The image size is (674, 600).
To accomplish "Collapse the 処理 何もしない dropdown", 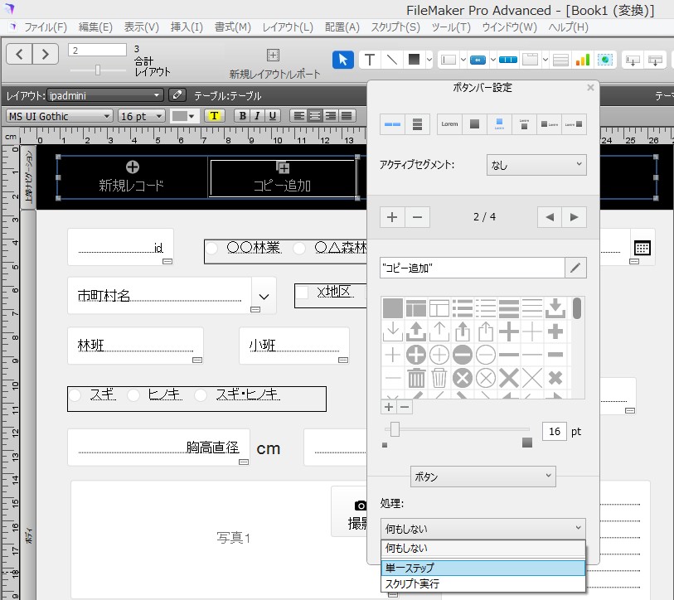I will tap(482, 528).
